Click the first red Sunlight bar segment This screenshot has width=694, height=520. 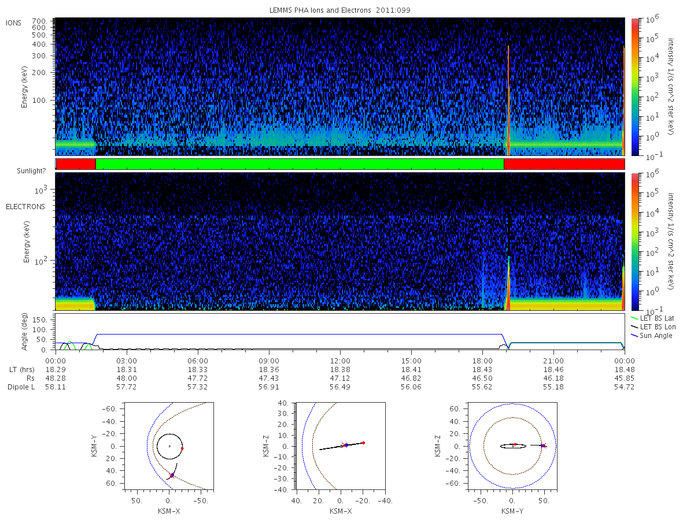(x=76, y=164)
